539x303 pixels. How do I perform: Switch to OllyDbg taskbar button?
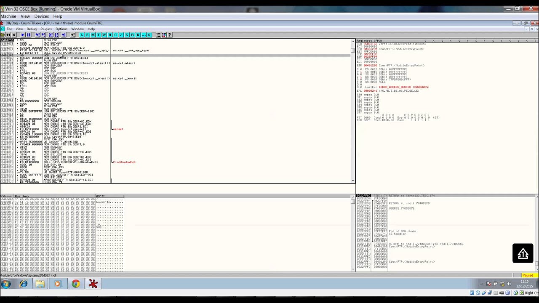click(93, 284)
